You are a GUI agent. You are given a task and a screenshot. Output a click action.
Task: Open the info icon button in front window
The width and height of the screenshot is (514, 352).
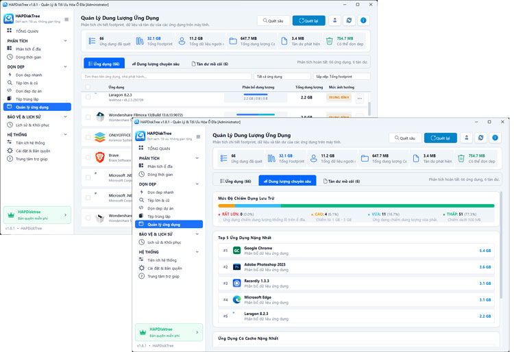point(495,138)
